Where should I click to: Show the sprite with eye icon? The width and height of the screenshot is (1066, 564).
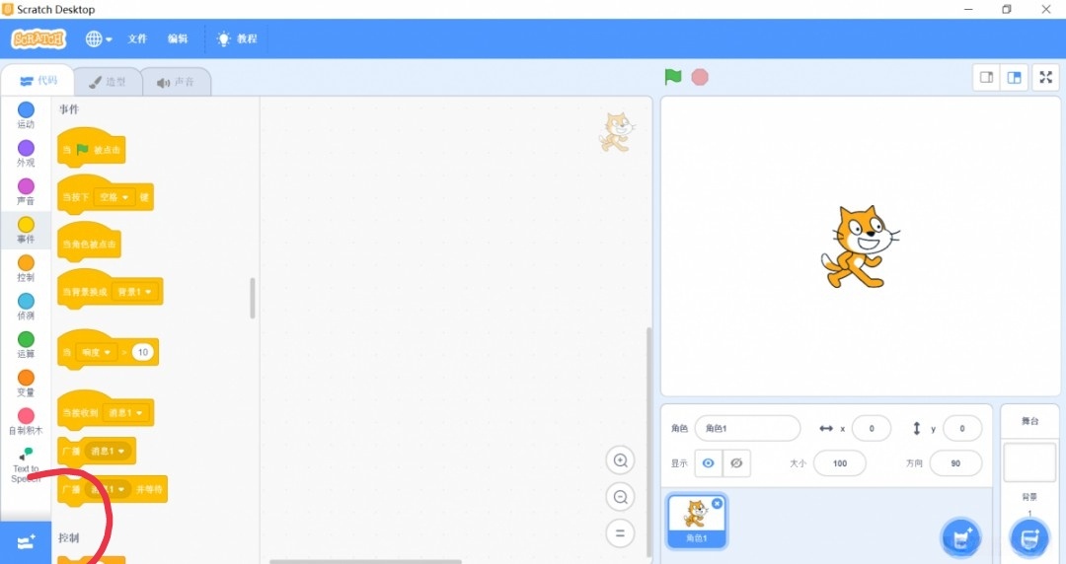(x=709, y=462)
